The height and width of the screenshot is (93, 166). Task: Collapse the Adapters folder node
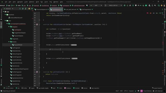point(9,27)
